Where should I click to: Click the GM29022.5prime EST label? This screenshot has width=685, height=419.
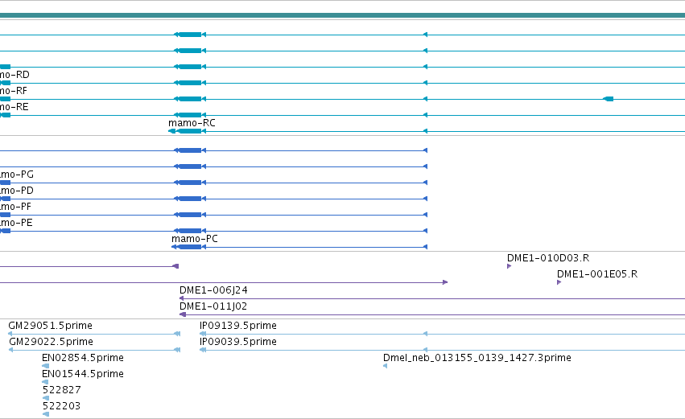click(51, 342)
